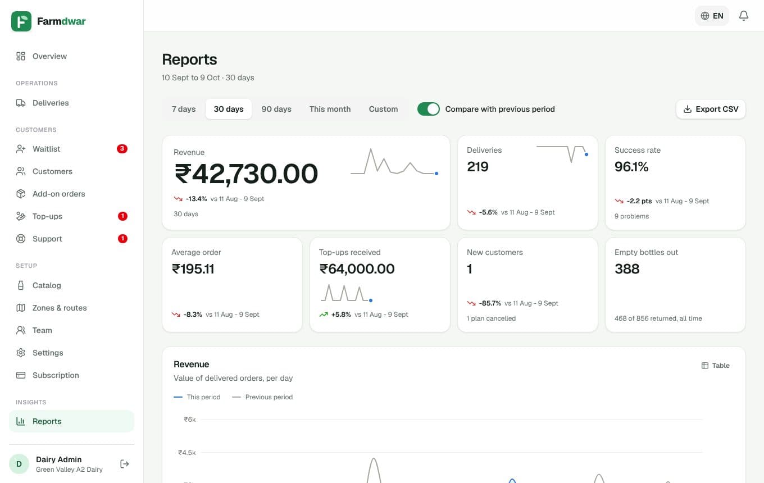Open the Zones & routes page
This screenshot has width=764, height=483.
coord(71,308)
